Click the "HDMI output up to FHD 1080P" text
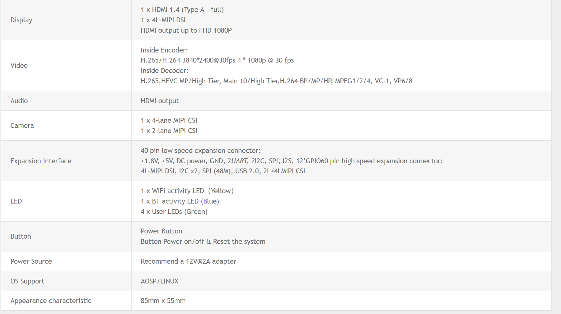Image resolution: width=561 pixels, height=314 pixels. coord(186,31)
